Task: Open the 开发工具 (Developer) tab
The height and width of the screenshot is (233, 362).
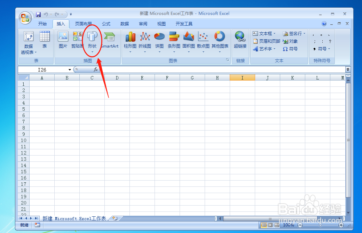Action: point(184,24)
